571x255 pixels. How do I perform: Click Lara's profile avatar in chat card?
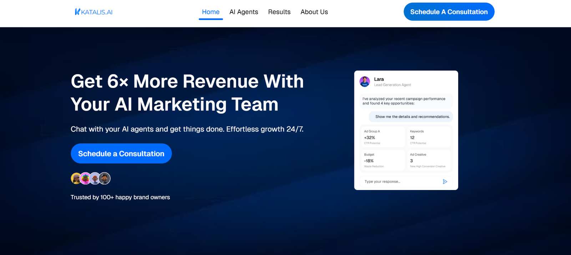364,82
